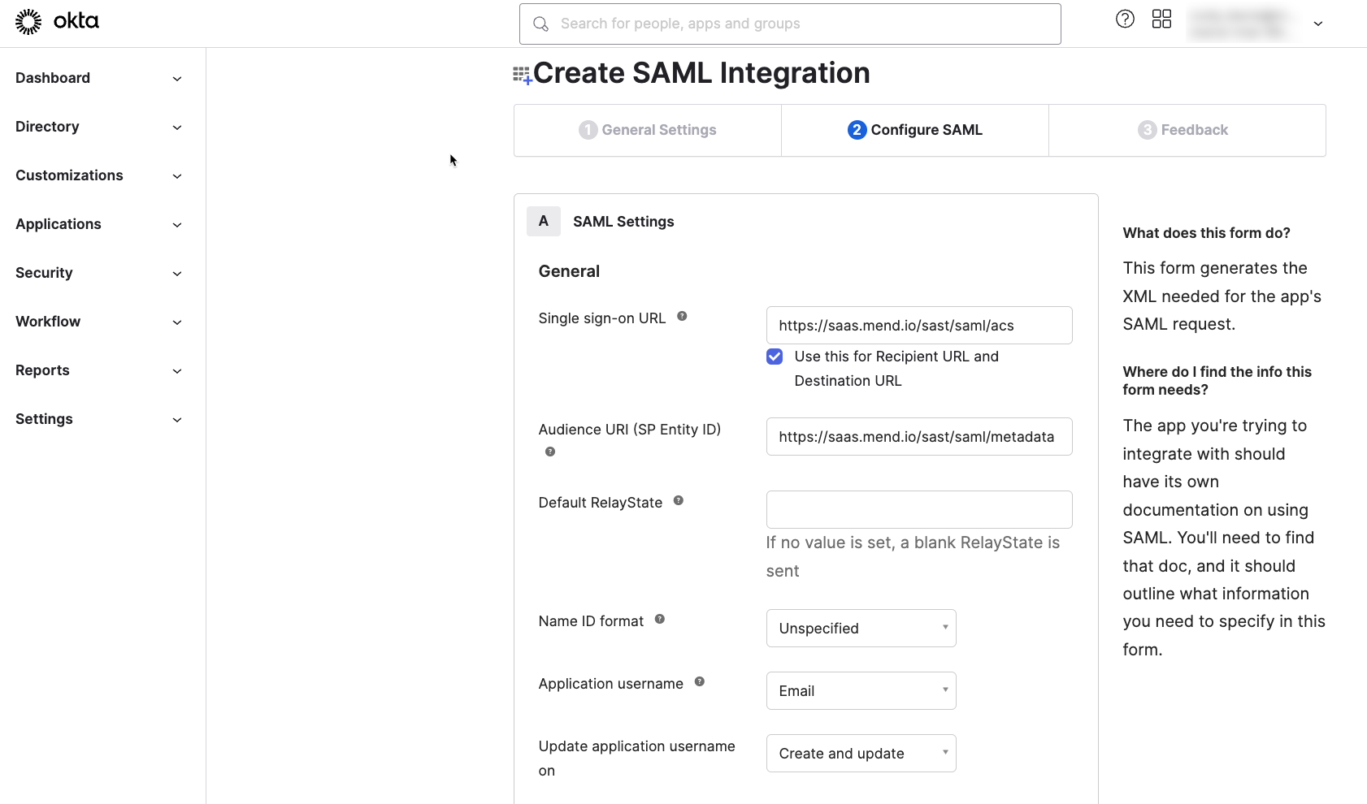
Task: Go to General Settings step tab
Action: (x=648, y=130)
